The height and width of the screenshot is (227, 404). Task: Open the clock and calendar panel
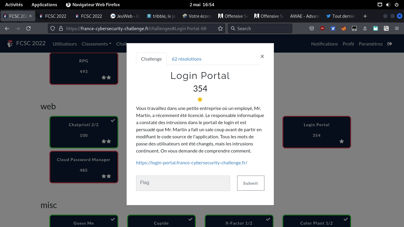click(x=202, y=5)
